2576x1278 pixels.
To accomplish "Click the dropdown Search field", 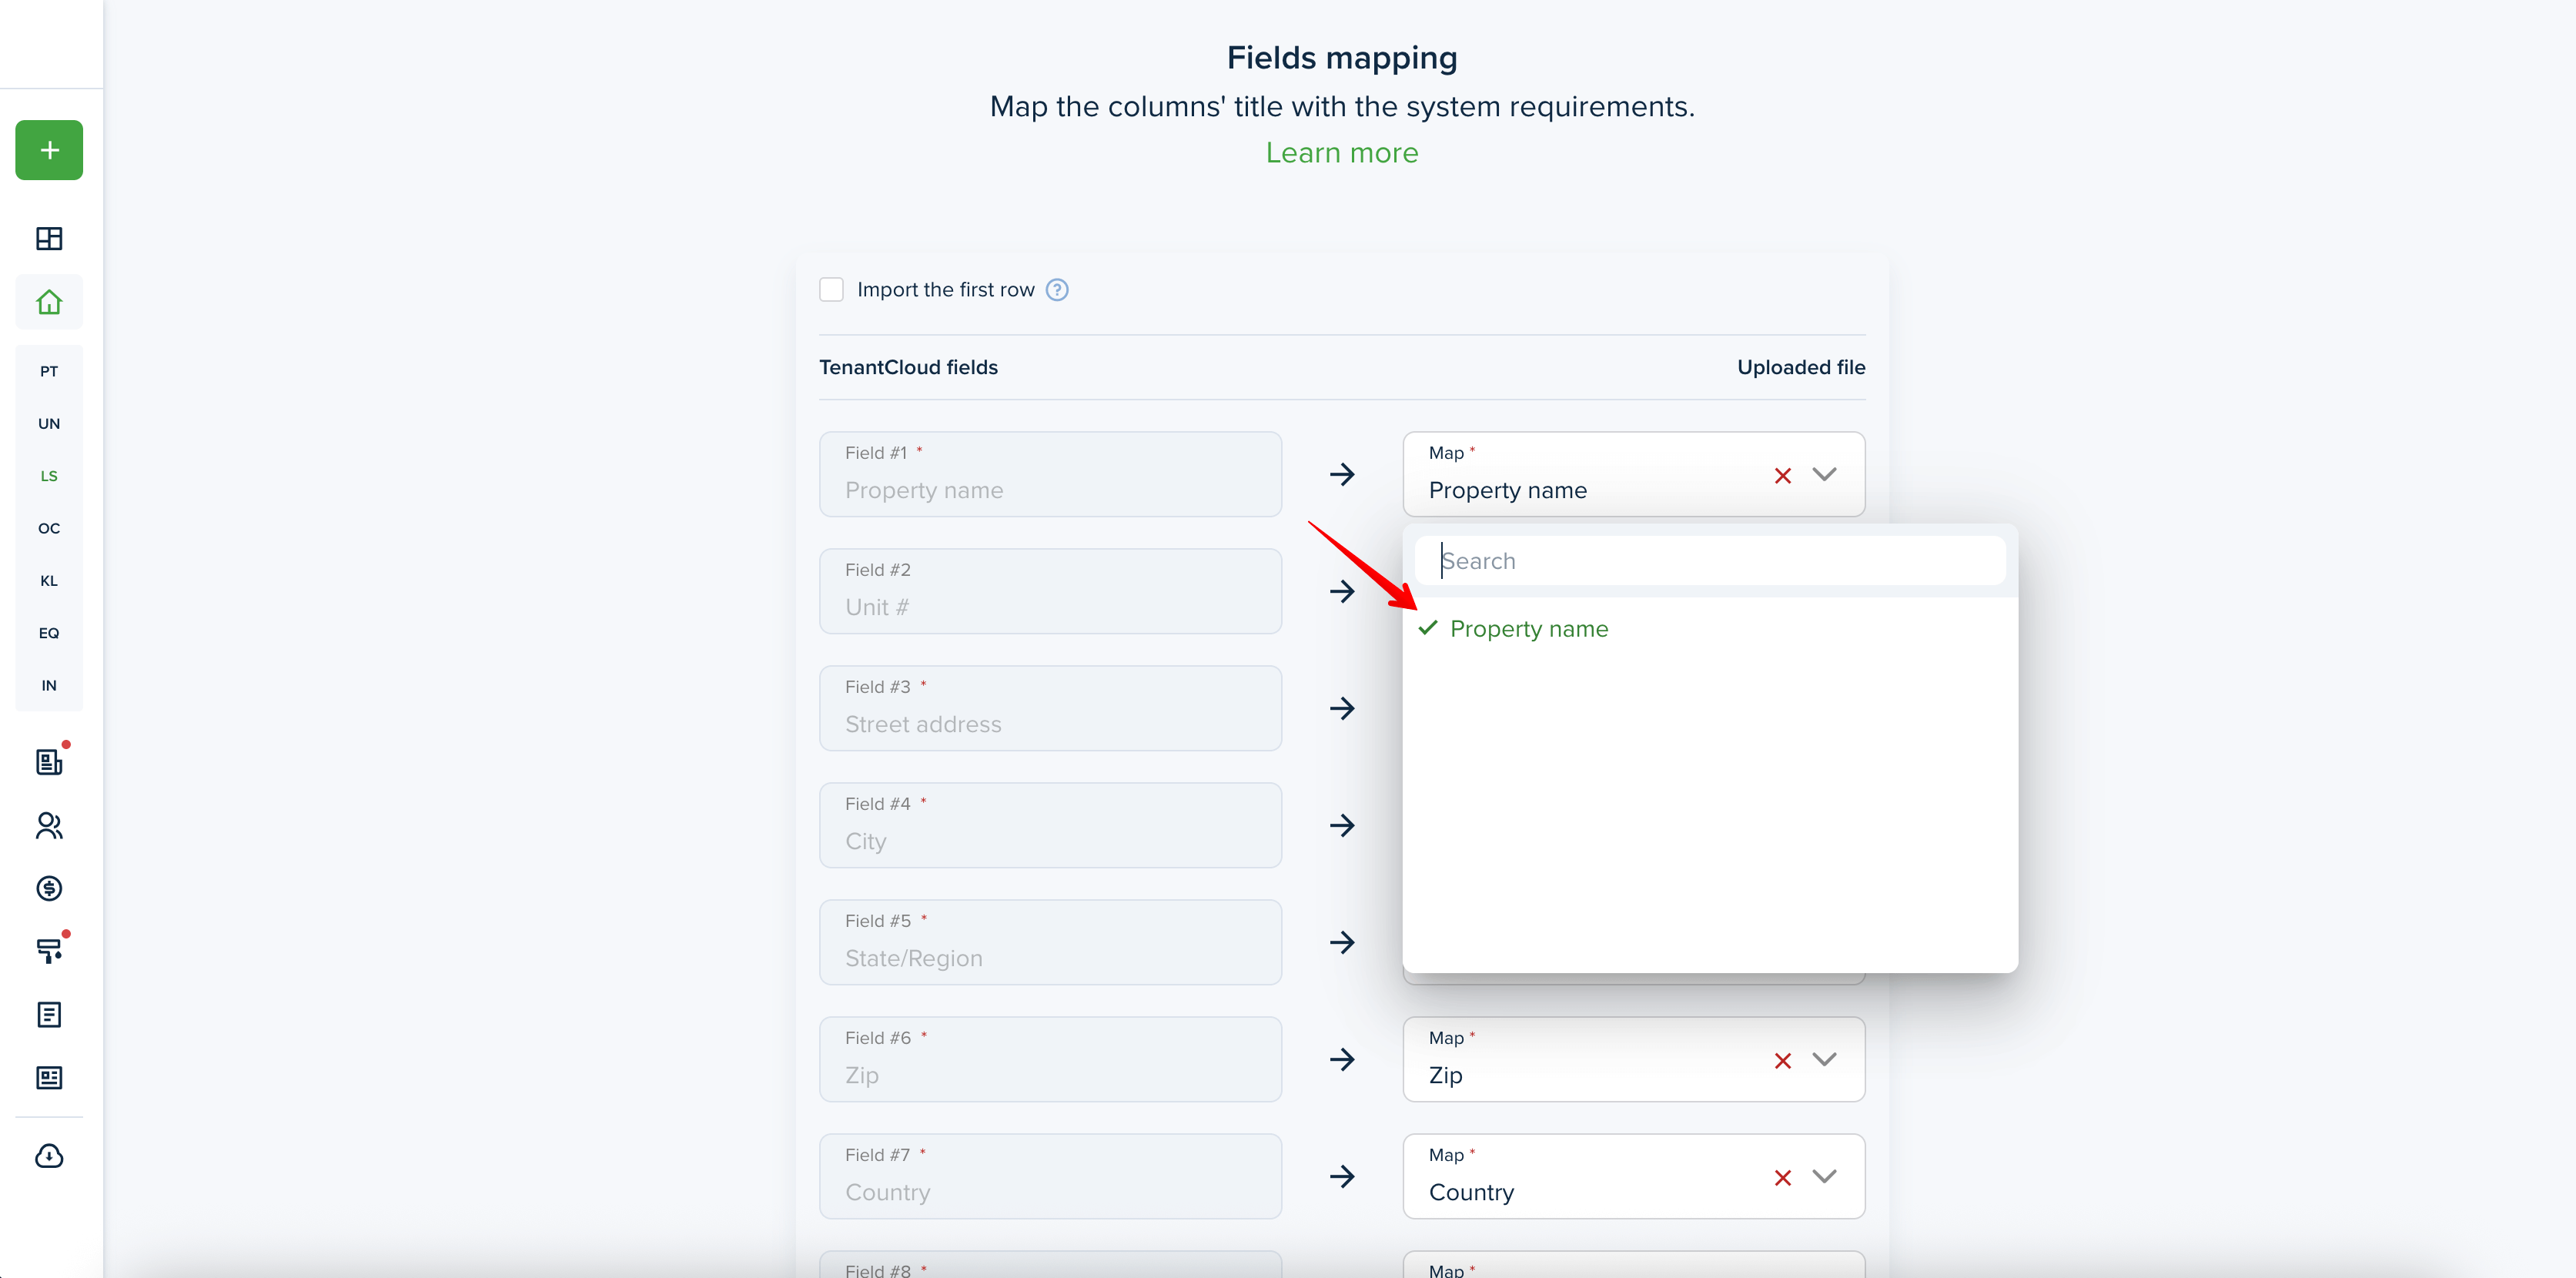I will coord(1710,561).
